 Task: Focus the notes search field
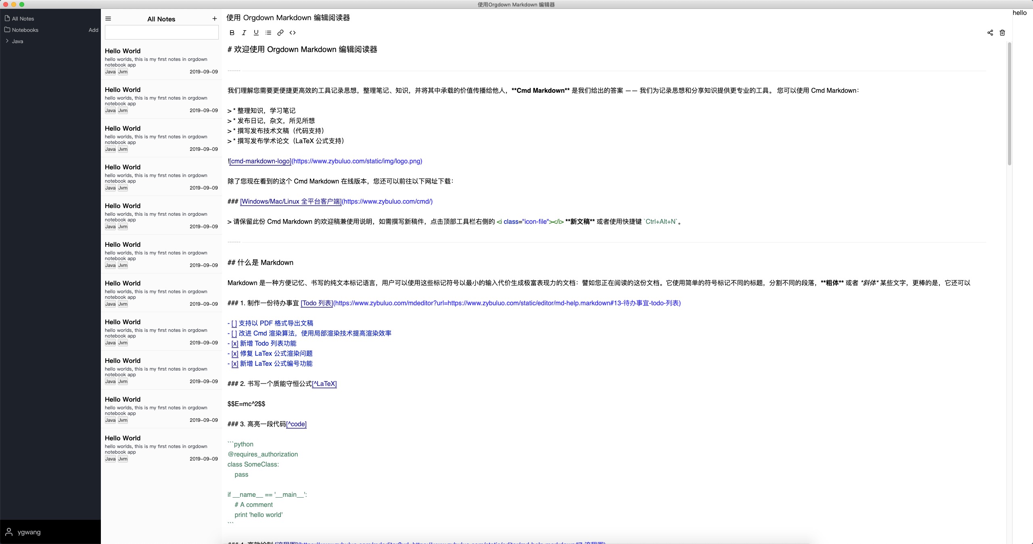click(x=161, y=32)
